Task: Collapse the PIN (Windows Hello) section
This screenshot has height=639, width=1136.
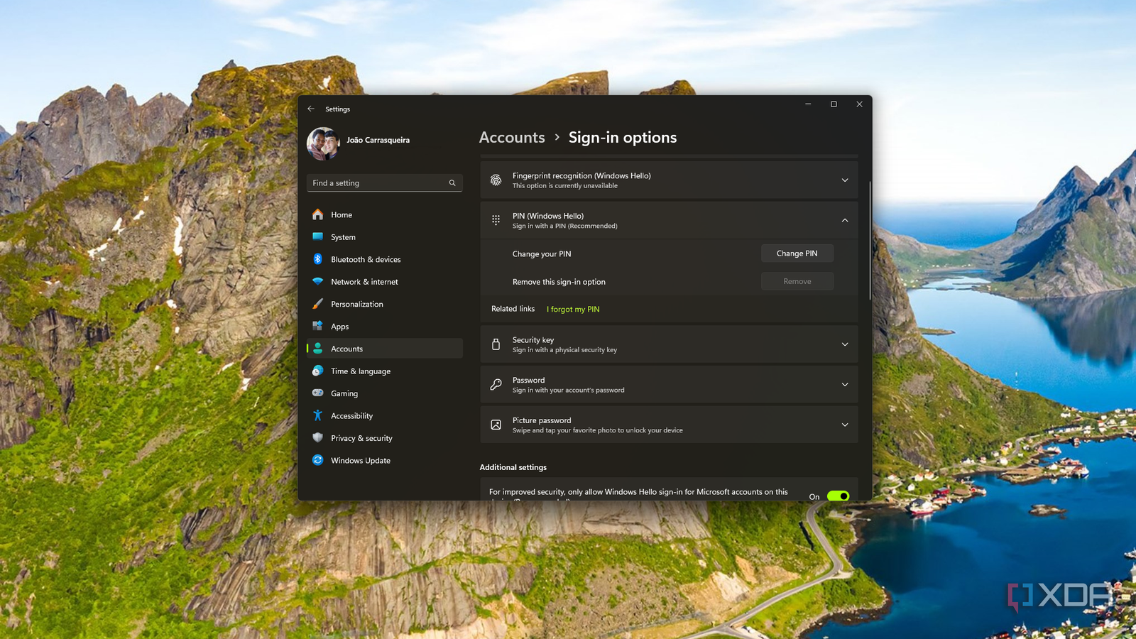Action: pyautogui.click(x=844, y=220)
